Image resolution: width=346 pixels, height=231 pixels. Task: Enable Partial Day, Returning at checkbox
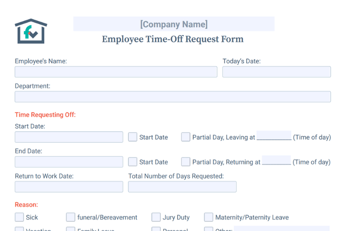[x=185, y=162]
